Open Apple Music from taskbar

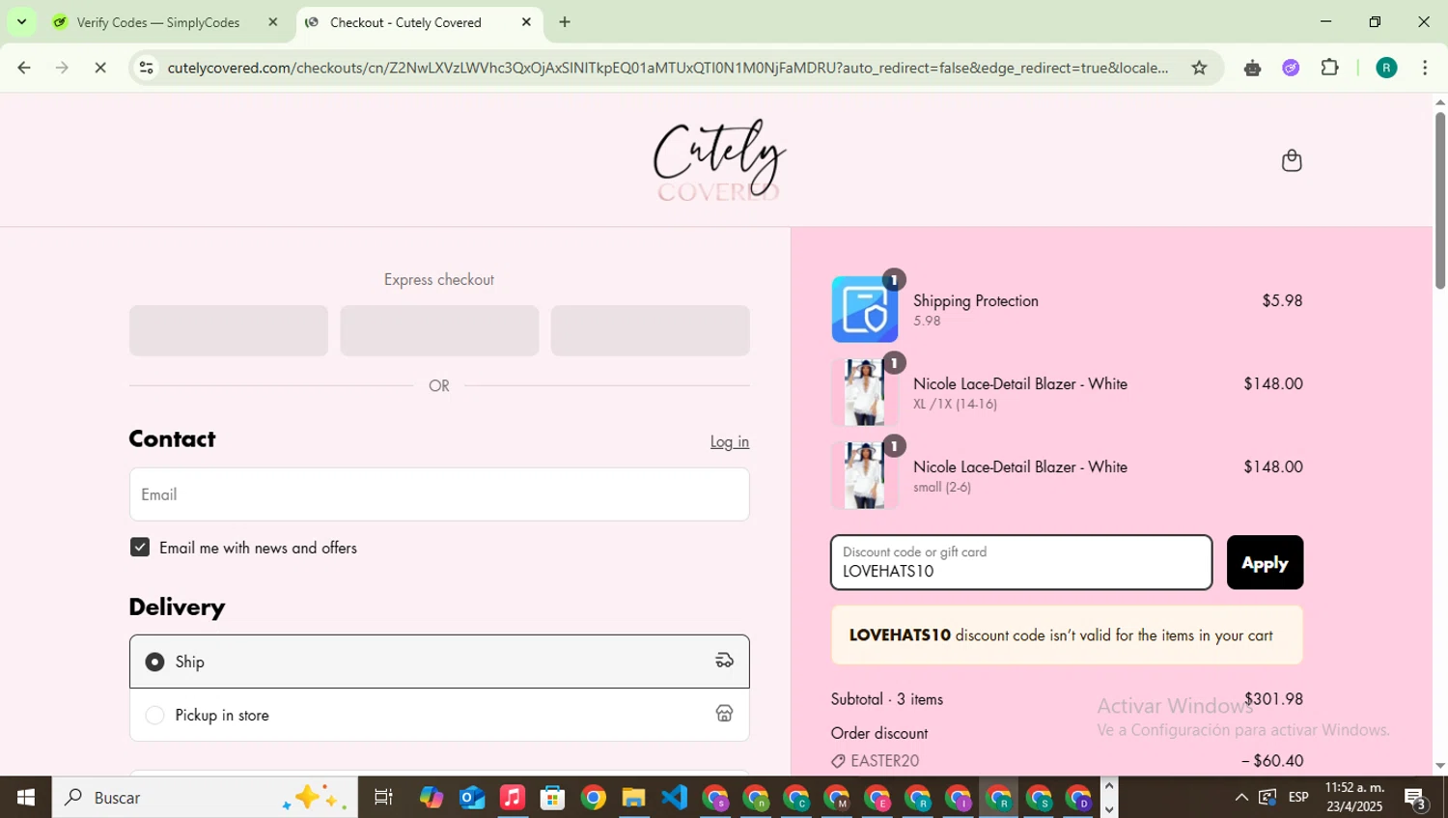pos(513,798)
